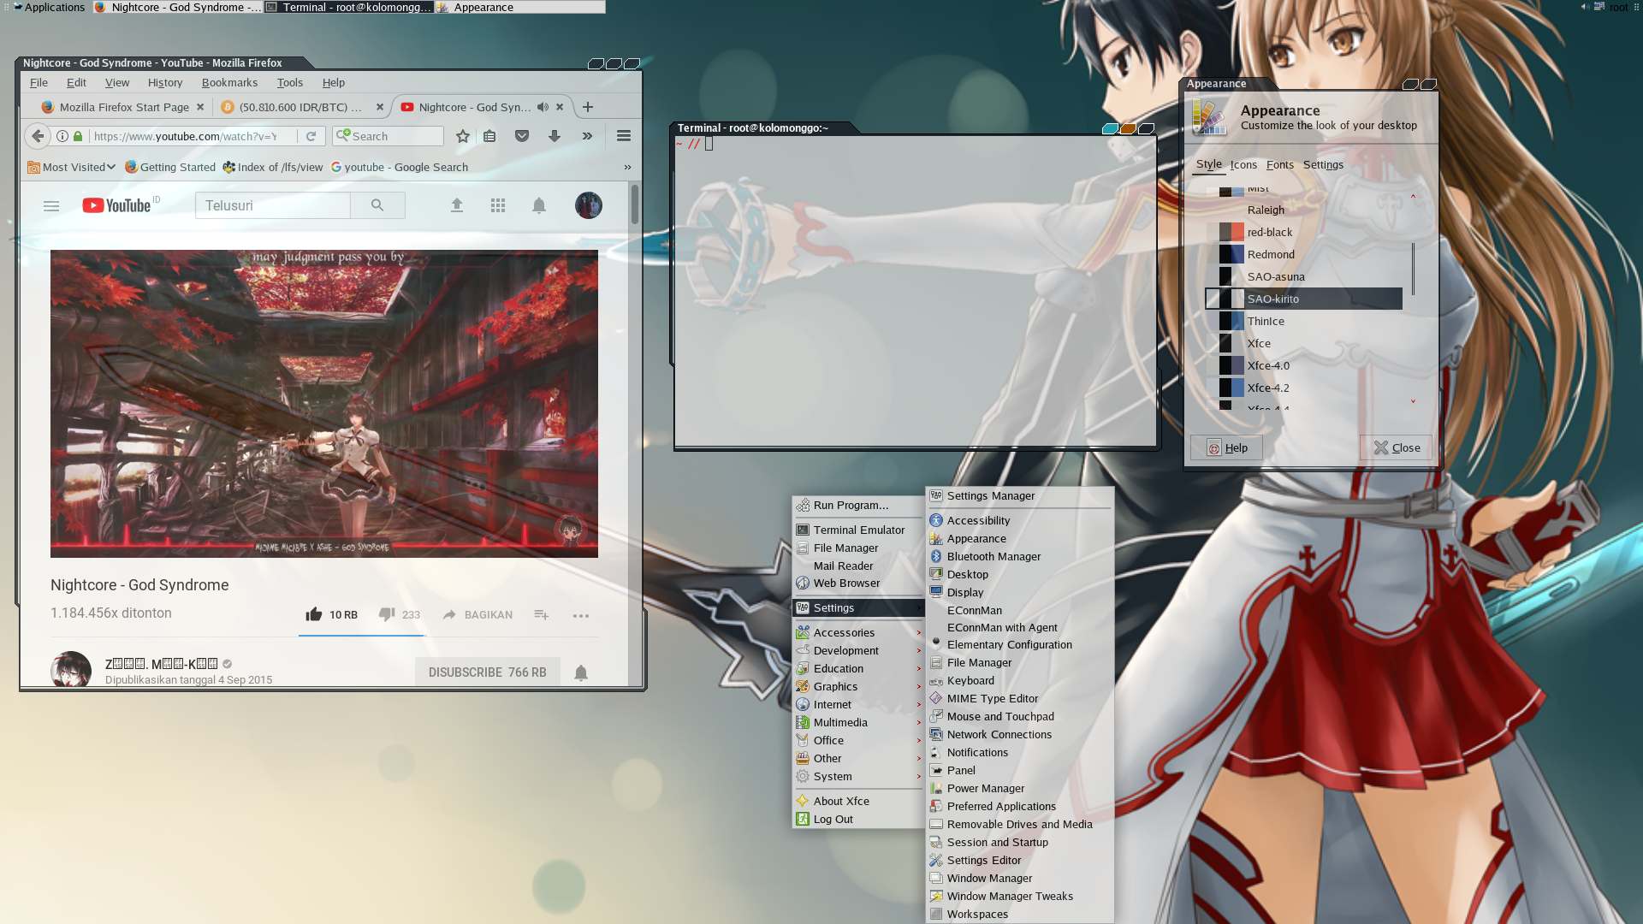
Task: Open Firefox Bookmarks menu
Action: point(229,82)
